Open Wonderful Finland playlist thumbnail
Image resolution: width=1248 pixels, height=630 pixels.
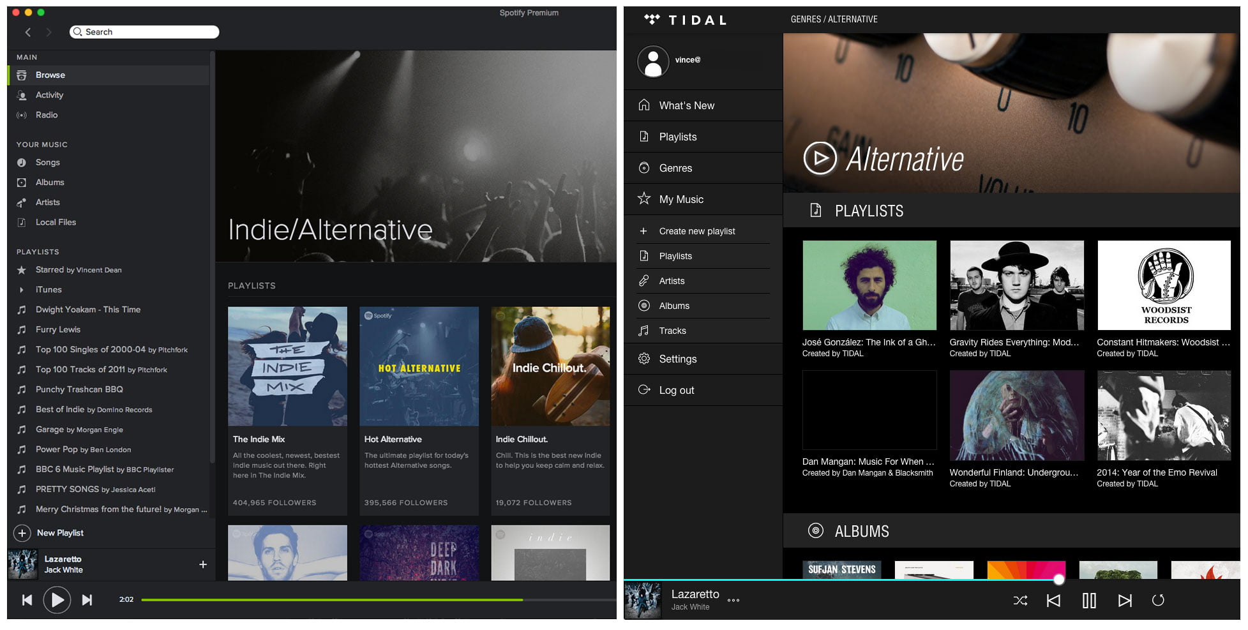click(1017, 416)
